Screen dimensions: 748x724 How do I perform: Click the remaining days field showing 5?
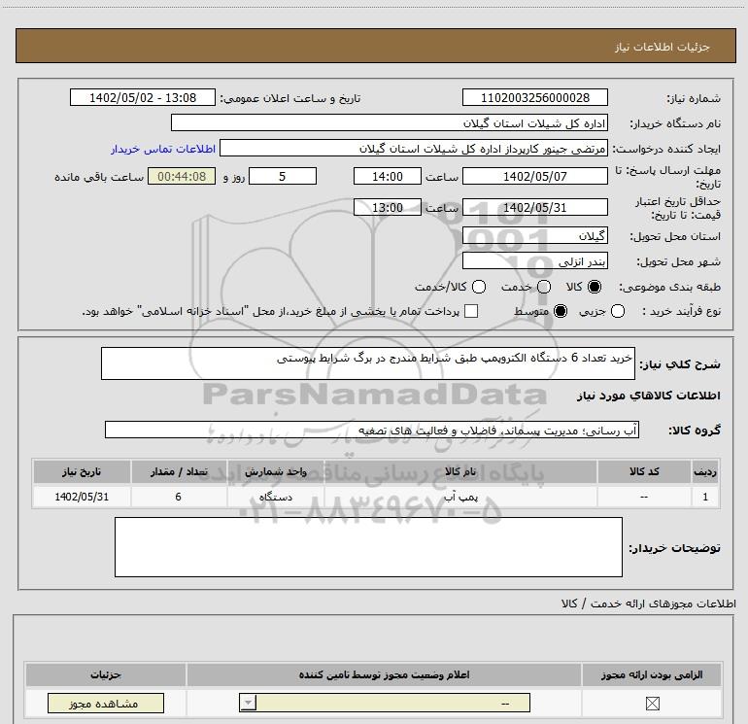click(x=283, y=176)
